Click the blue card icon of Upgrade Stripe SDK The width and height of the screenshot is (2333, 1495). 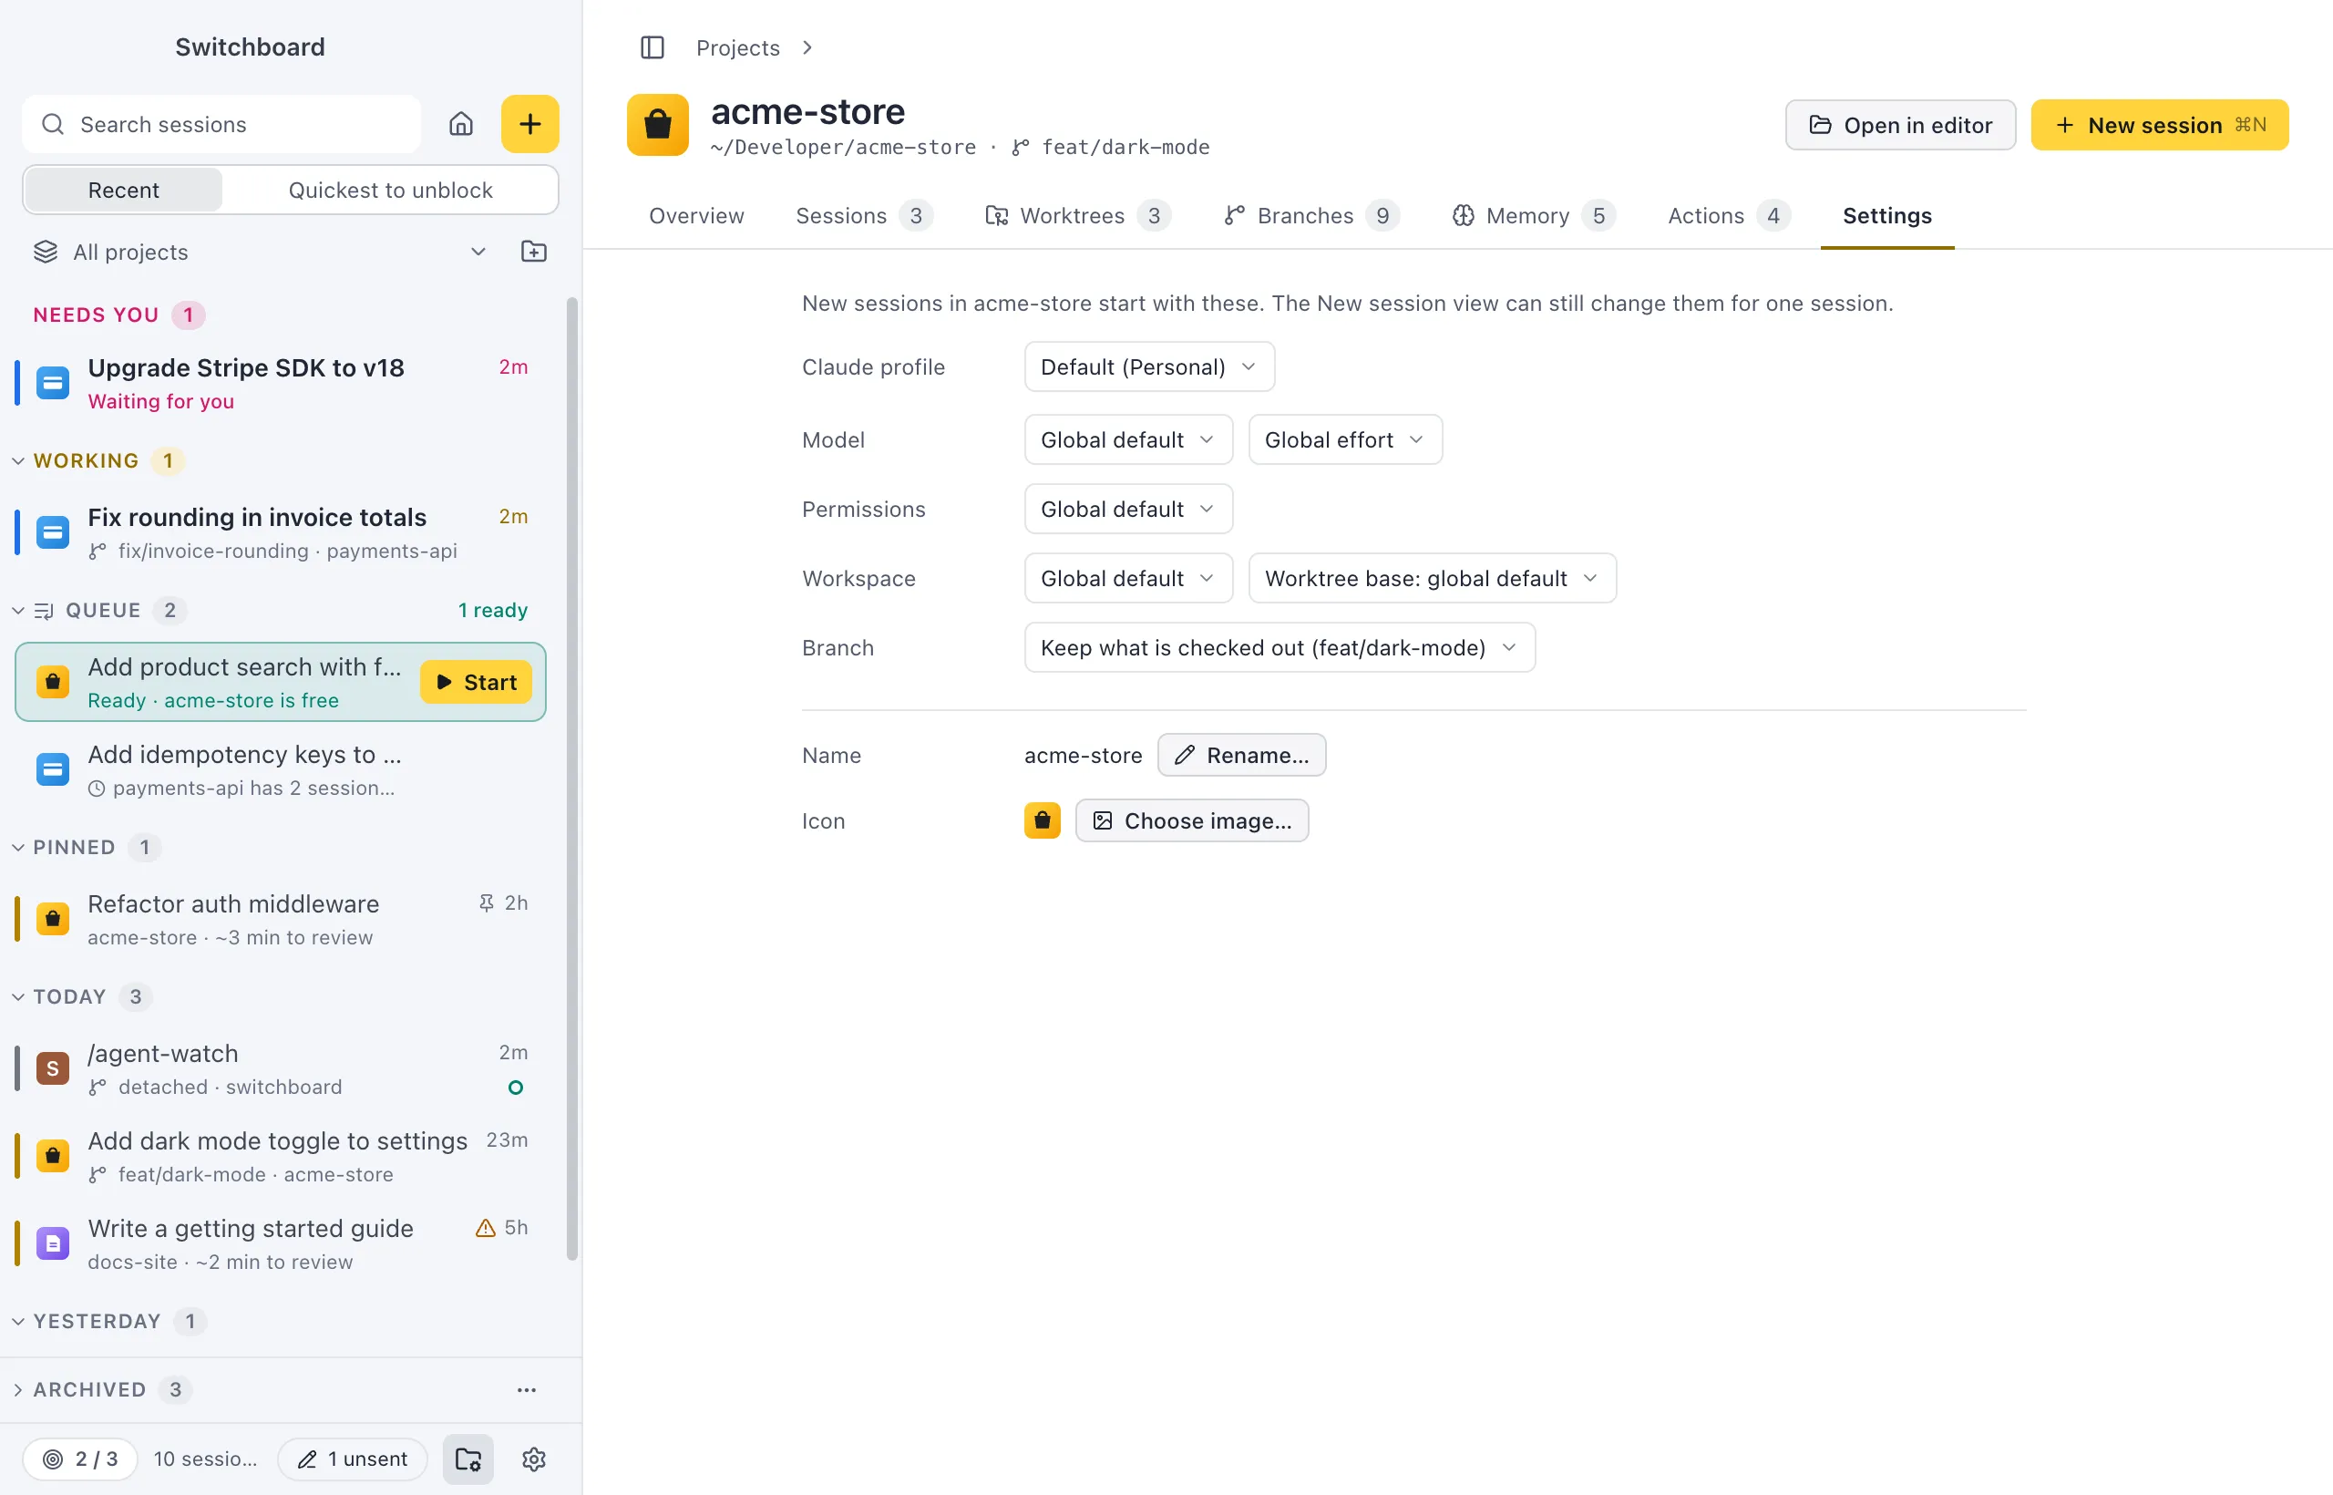(x=53, y=384)
